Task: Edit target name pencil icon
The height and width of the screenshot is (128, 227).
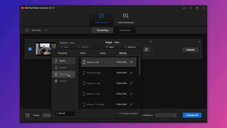Action: click(x=151, y=42)
